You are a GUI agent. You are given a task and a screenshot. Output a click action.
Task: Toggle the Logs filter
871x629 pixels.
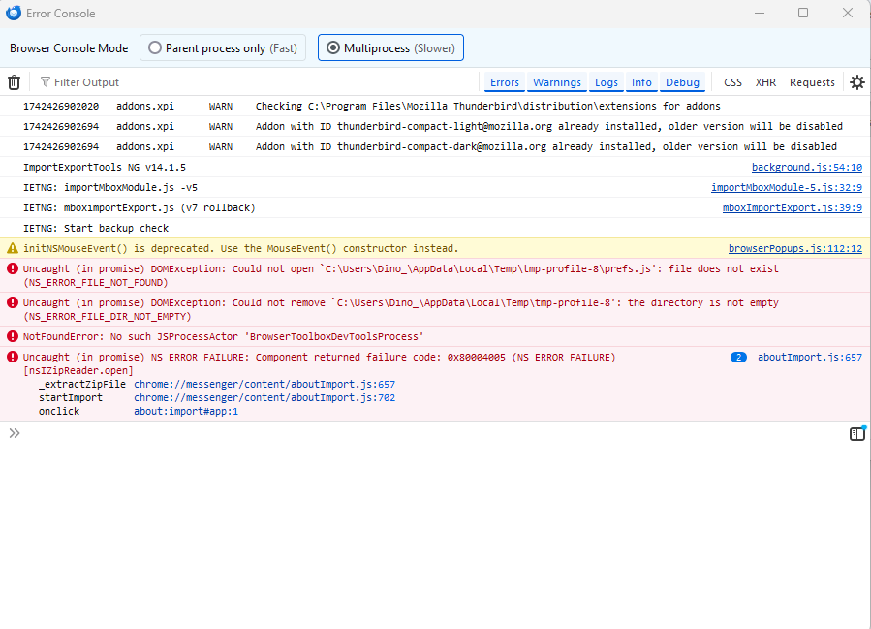click(607, 82)
